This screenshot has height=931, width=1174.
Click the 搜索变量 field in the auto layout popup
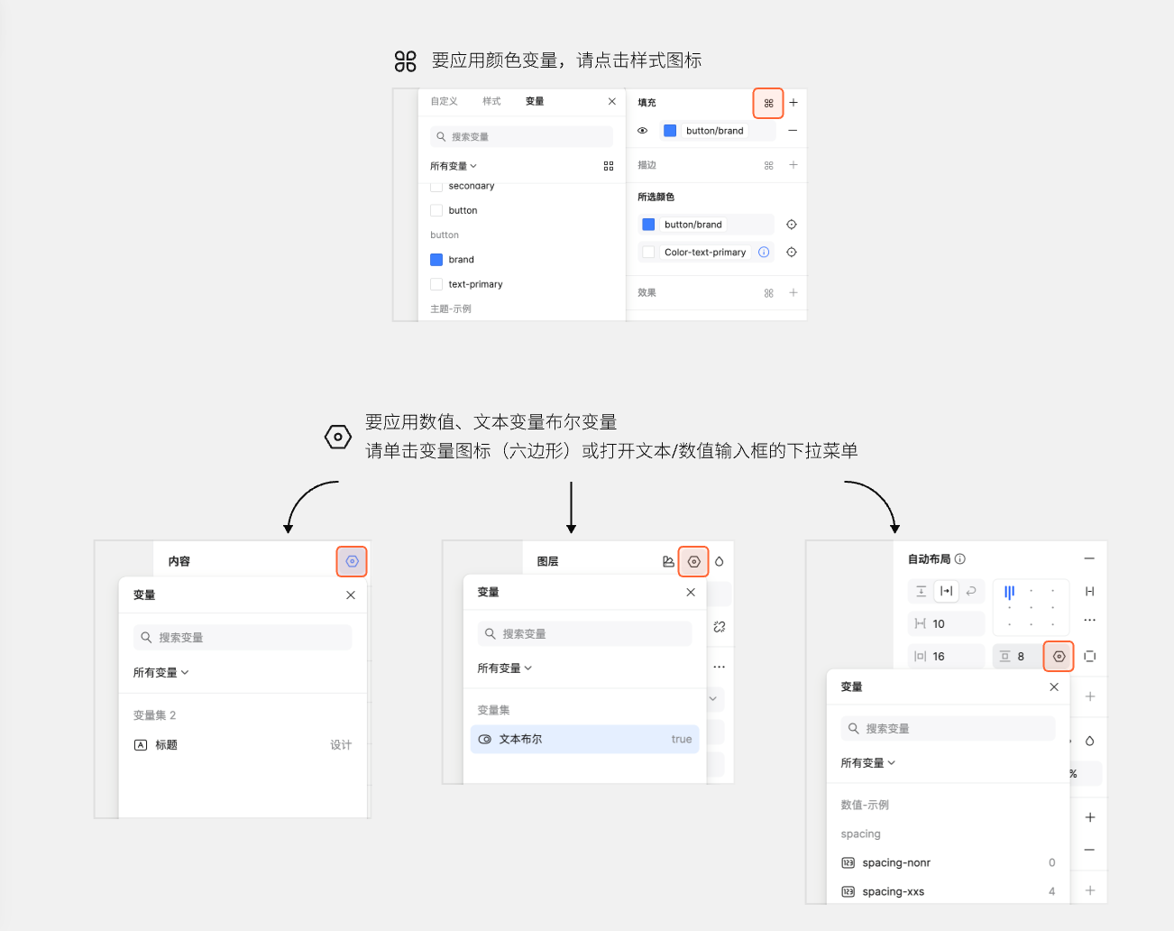[x=948, y=729]
